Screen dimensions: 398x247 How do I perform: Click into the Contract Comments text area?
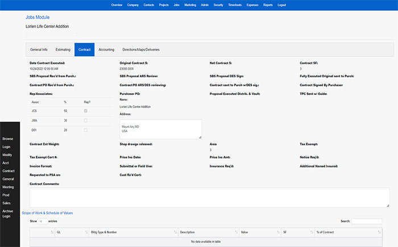(210, 198)
